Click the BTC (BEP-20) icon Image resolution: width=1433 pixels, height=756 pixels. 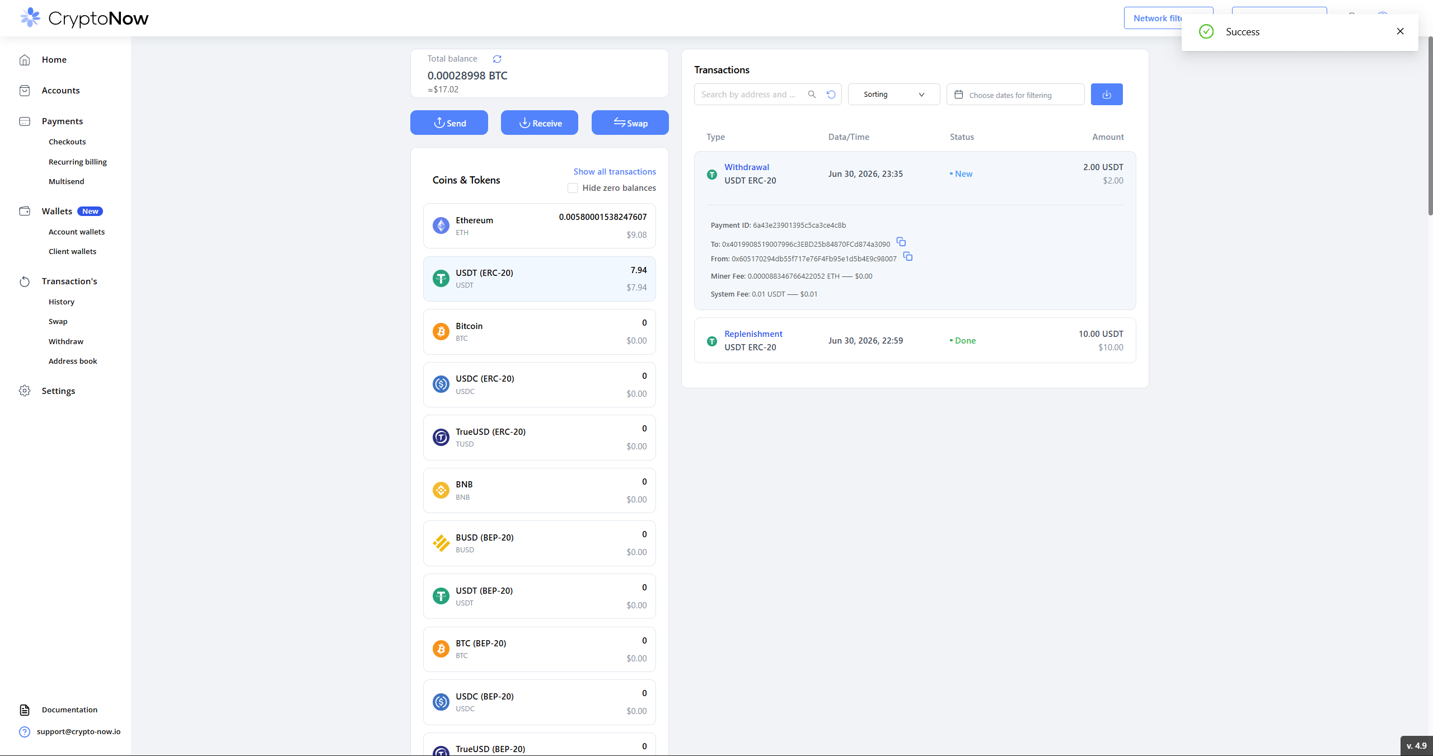pyautogui.click(x=441, y=649)
